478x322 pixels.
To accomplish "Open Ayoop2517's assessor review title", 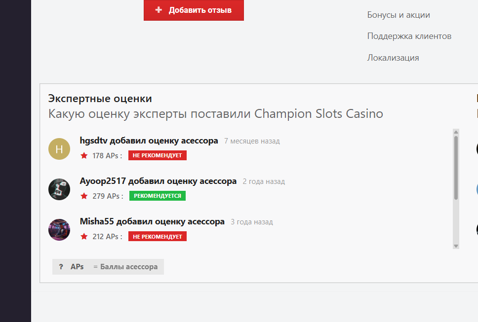I will [158, 181].
